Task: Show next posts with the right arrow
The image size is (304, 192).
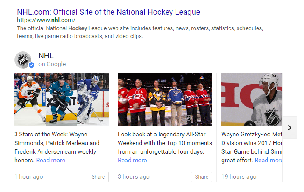Action: (290, 128)
